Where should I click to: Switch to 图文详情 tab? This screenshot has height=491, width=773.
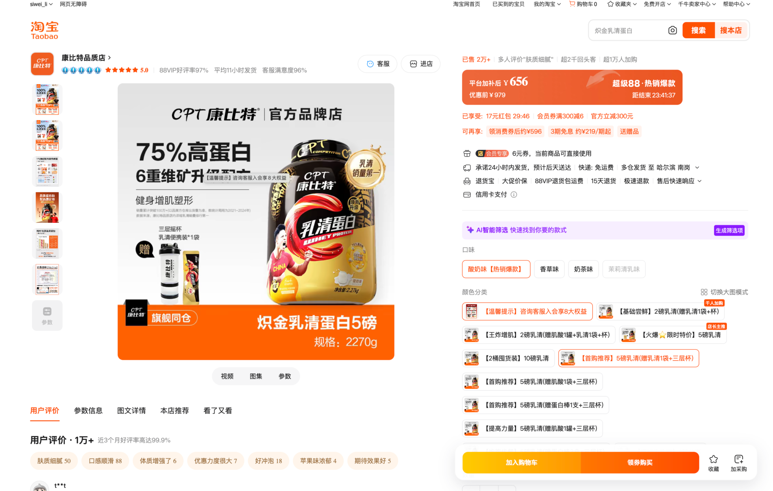[131, 410]
